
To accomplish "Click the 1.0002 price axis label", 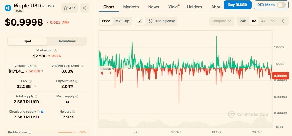I will coord(279,47).
